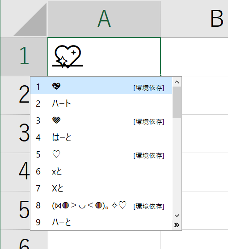Select the kaomoji face with heart candidate
228x249 pixels.
tap(101, 205)
